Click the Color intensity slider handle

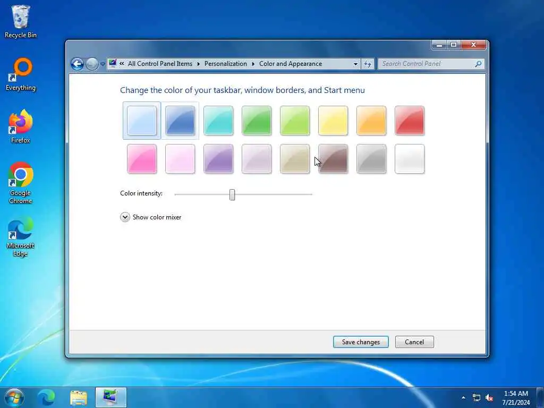pyautogui.click(x=232, y=194)
